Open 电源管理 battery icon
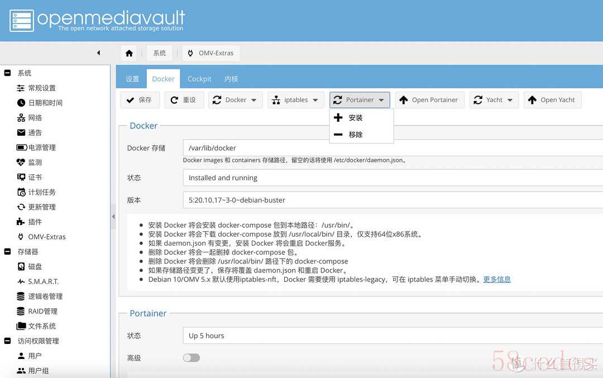Screen dimensions: 603x378 click(22, 147)
